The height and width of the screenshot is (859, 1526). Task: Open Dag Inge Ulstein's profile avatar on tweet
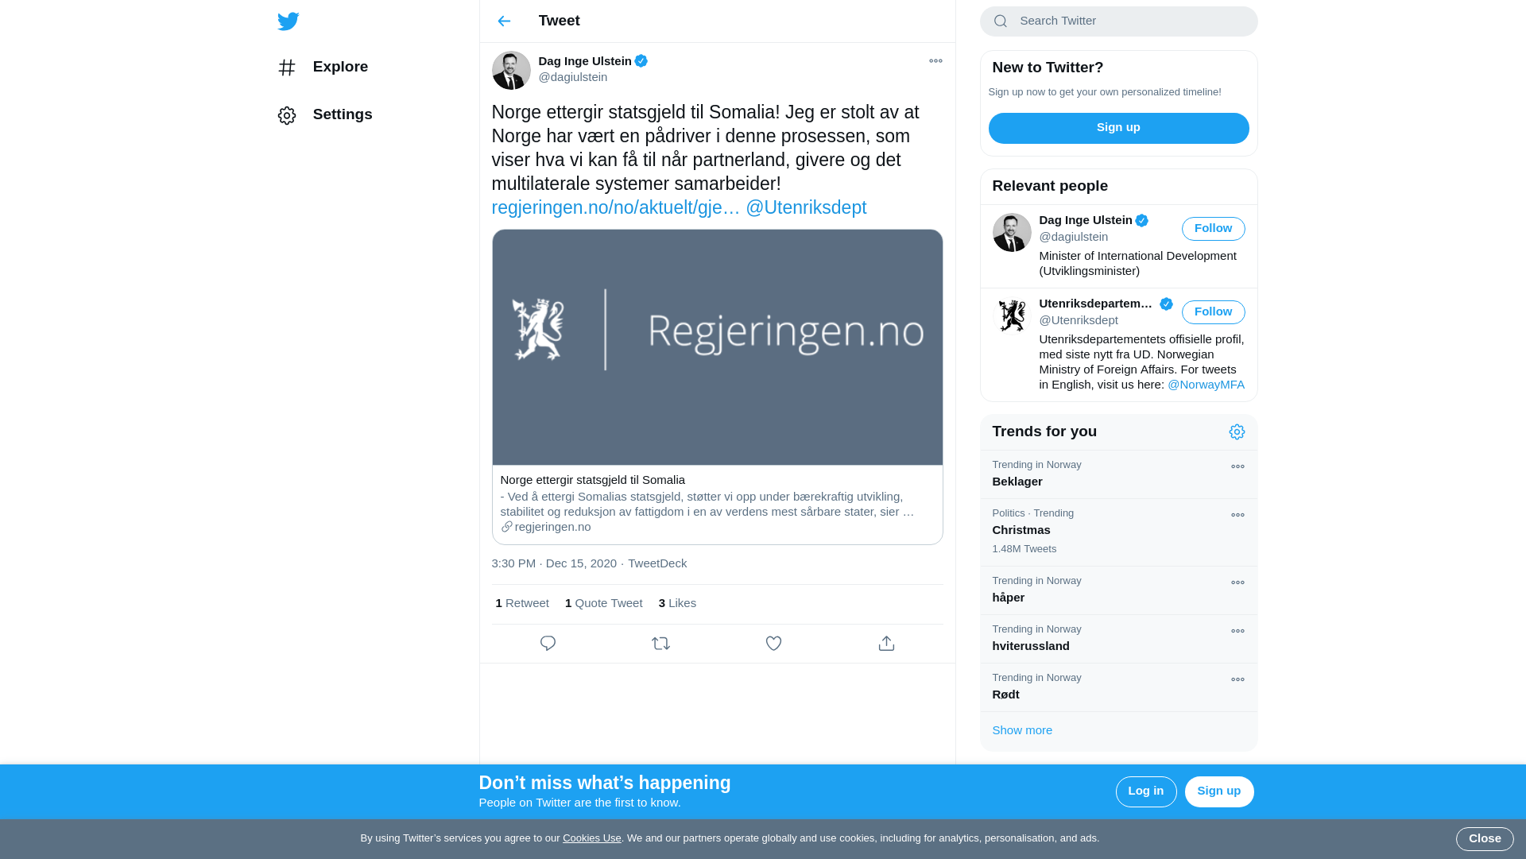[511, 70]
